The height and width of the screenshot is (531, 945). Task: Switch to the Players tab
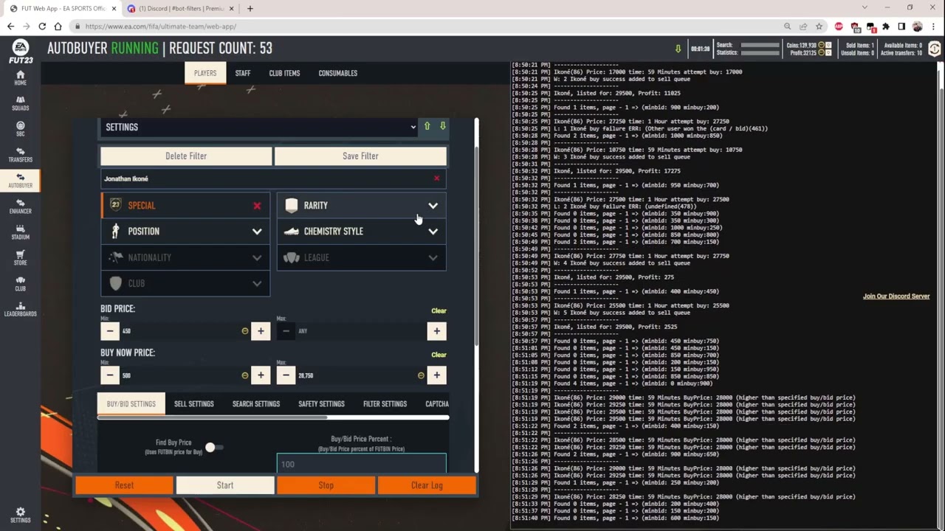click(205, 73)
